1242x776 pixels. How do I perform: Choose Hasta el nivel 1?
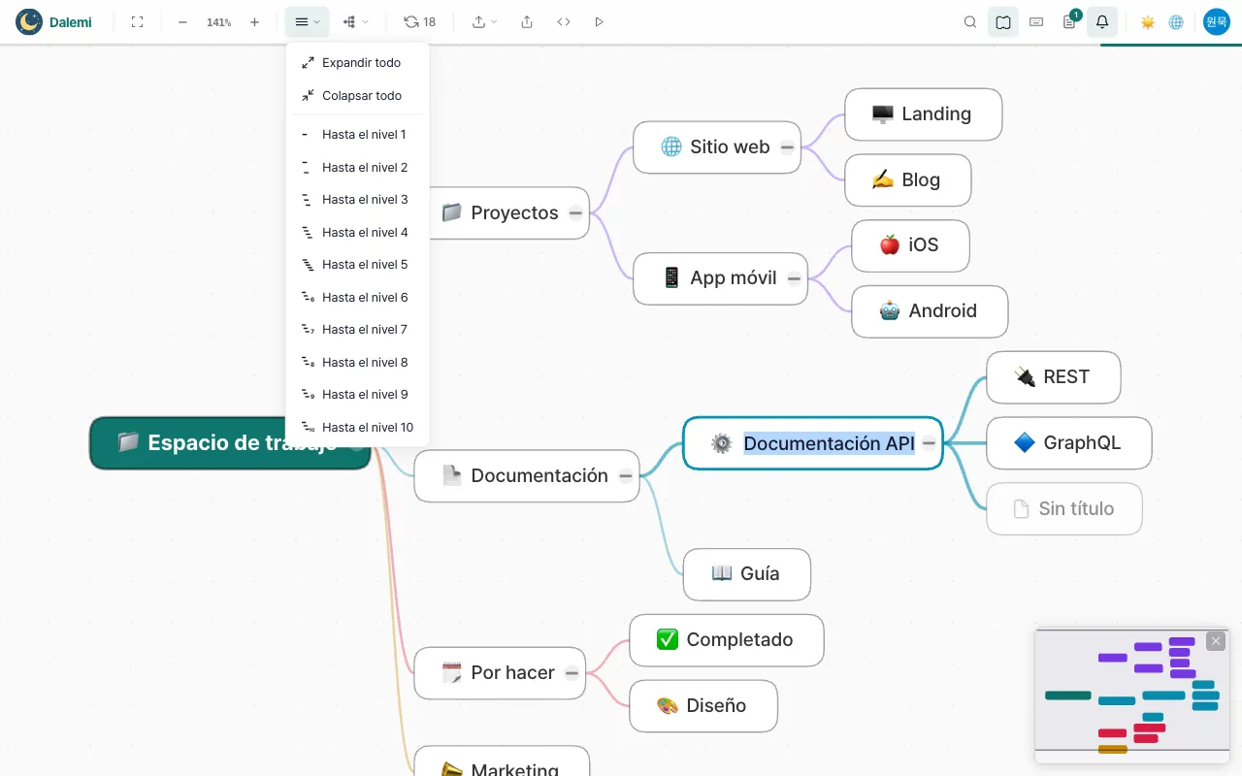point(357,134)
